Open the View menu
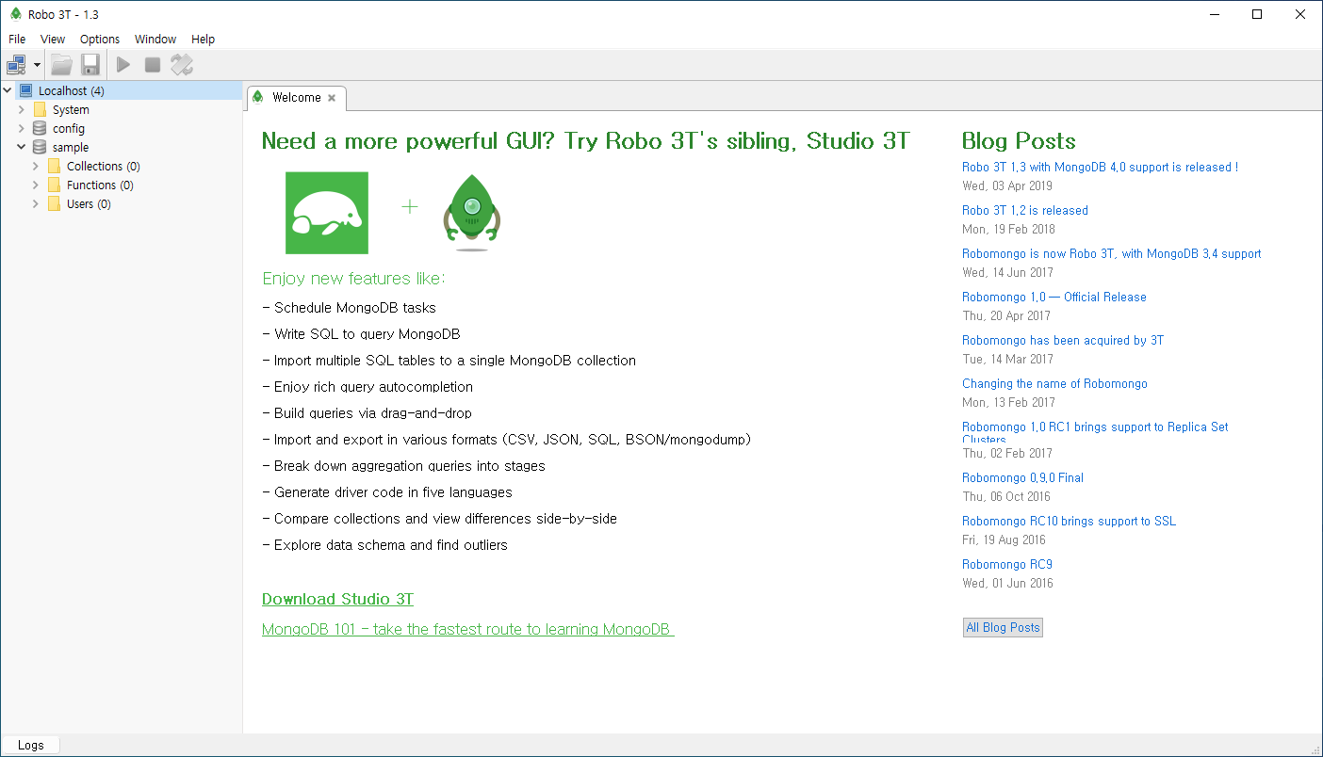The width and height of the screenshot is (1323, 757). click(53, 39)
